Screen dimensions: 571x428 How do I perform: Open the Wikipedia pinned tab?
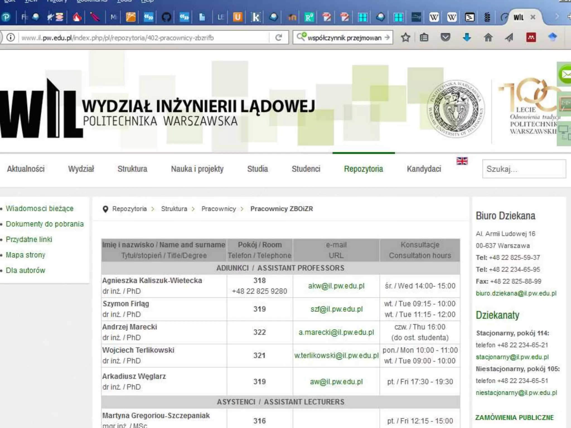pyautogui.click(x=434, y=17)
